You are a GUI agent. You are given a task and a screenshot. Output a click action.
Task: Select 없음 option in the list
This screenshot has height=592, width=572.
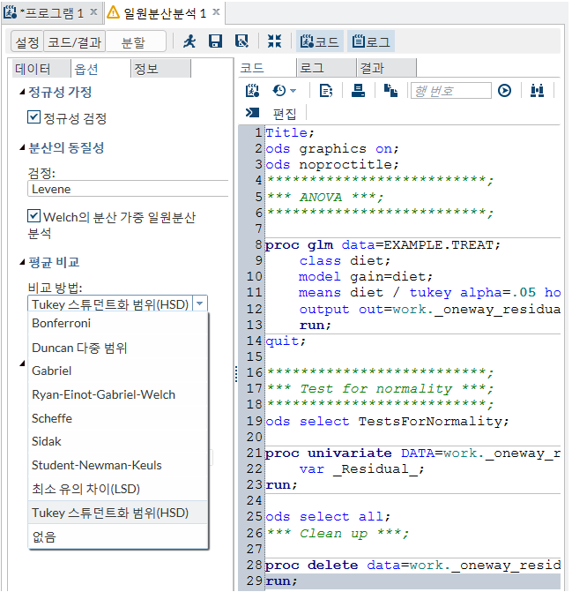pyautogui.click(x=117, y=536)
